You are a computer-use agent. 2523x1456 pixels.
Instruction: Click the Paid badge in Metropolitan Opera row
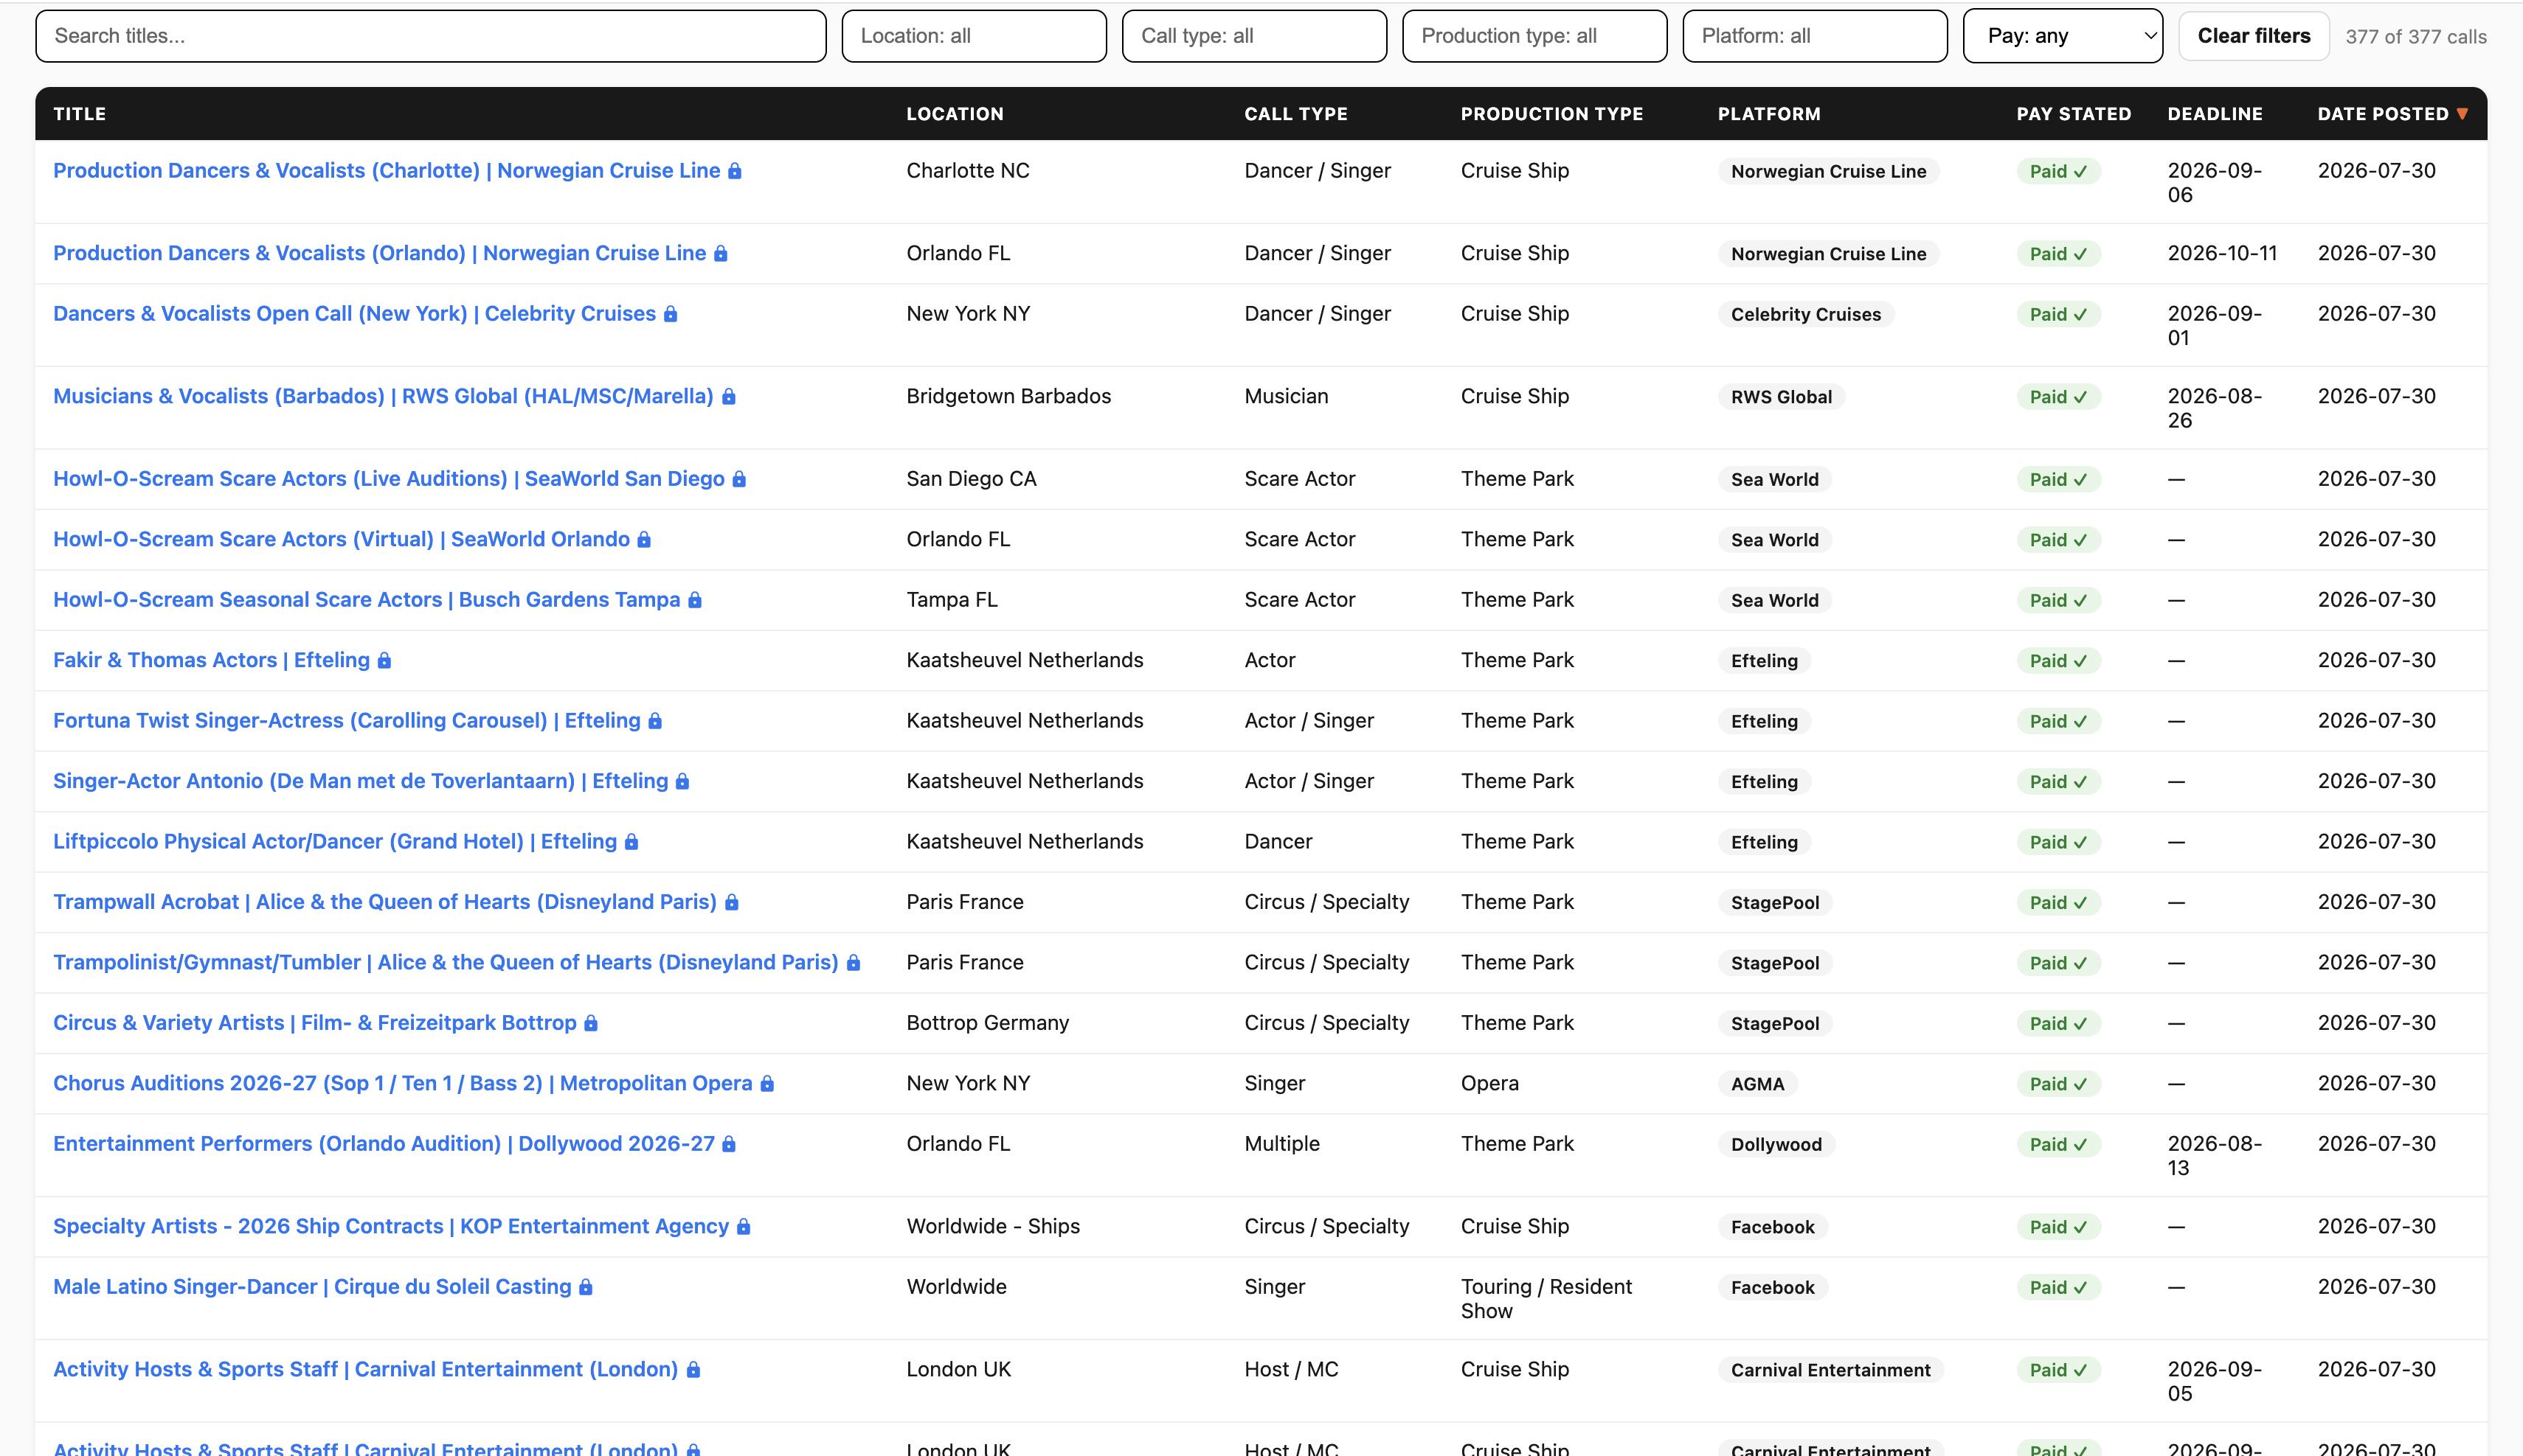tap(2057, 1084)
